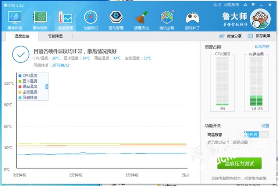Screen dimensions: 278x186
Task: Open the 驱动管理 driver management icon
Action: click(116, 20)
